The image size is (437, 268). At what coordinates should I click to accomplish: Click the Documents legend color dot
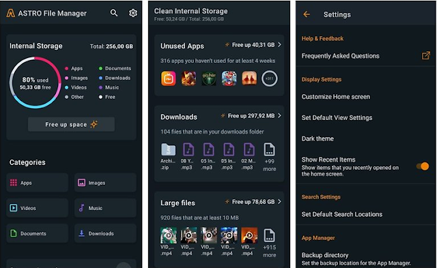pyautogui.click(x=100, y=68)
